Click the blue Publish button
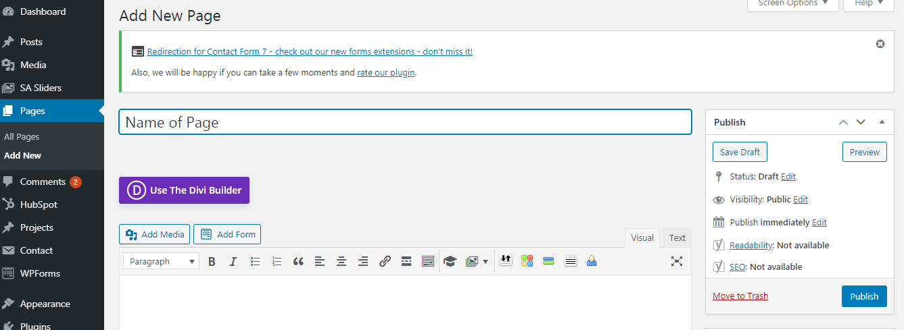Image resolution: width=904 pixels, height=330 pixels. (864, 296)
